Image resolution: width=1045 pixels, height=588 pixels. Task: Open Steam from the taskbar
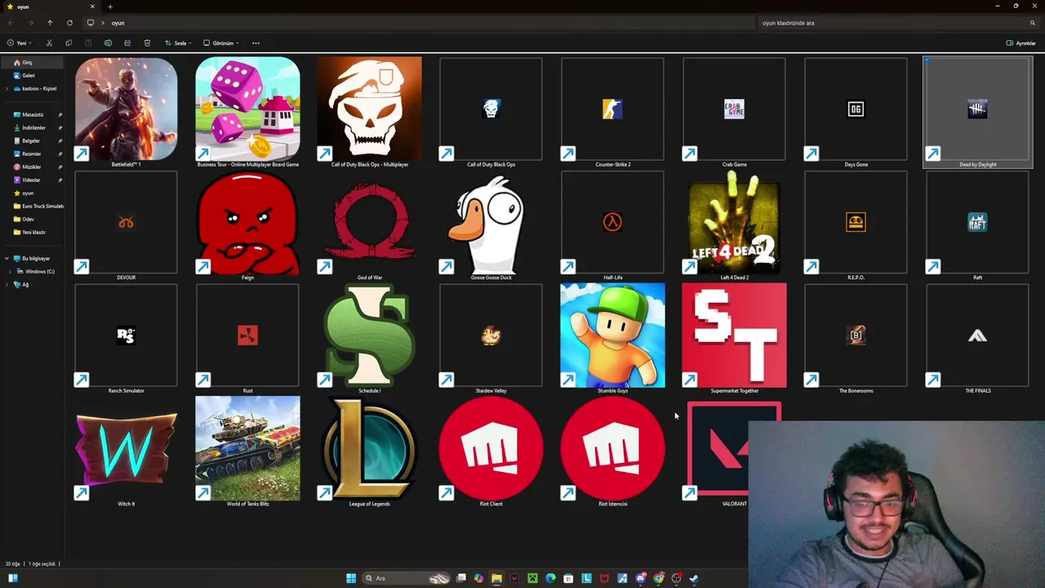[694, 578]
